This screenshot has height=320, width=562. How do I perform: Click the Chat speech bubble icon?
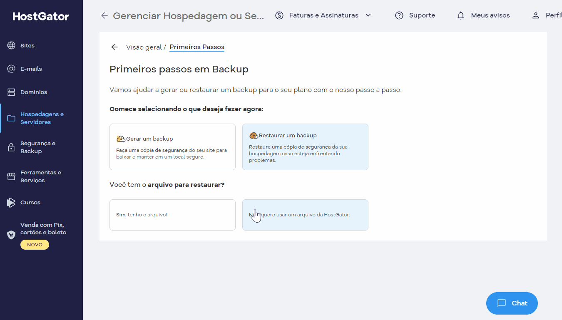click(x=502, y=303)
